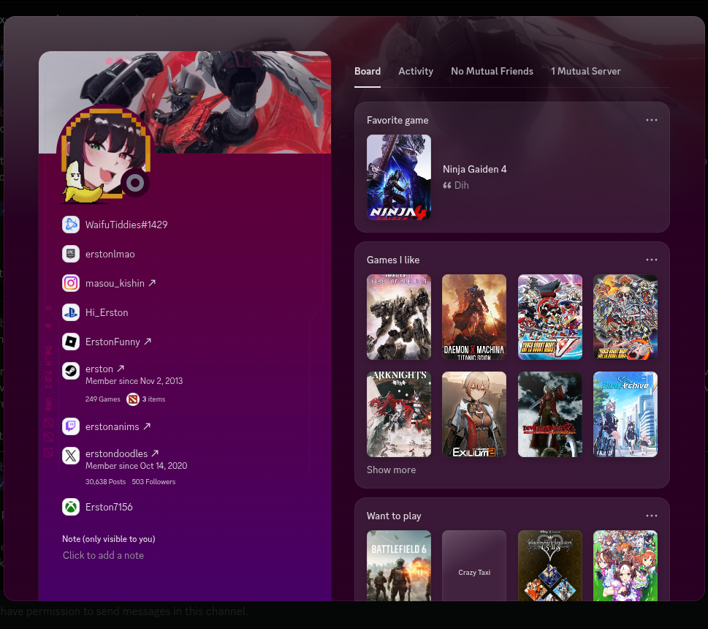Switch to the Activity tab
This screenshot has width=708, height=629.
[416, 71]
